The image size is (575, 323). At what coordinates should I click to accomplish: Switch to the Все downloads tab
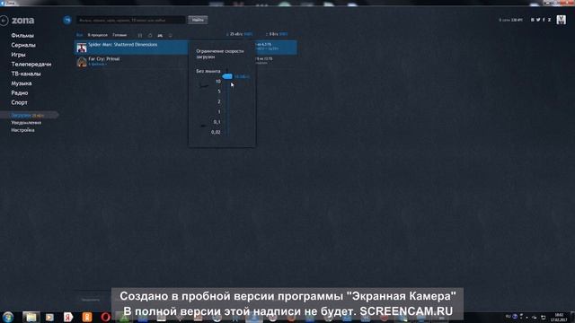point(79,35)
